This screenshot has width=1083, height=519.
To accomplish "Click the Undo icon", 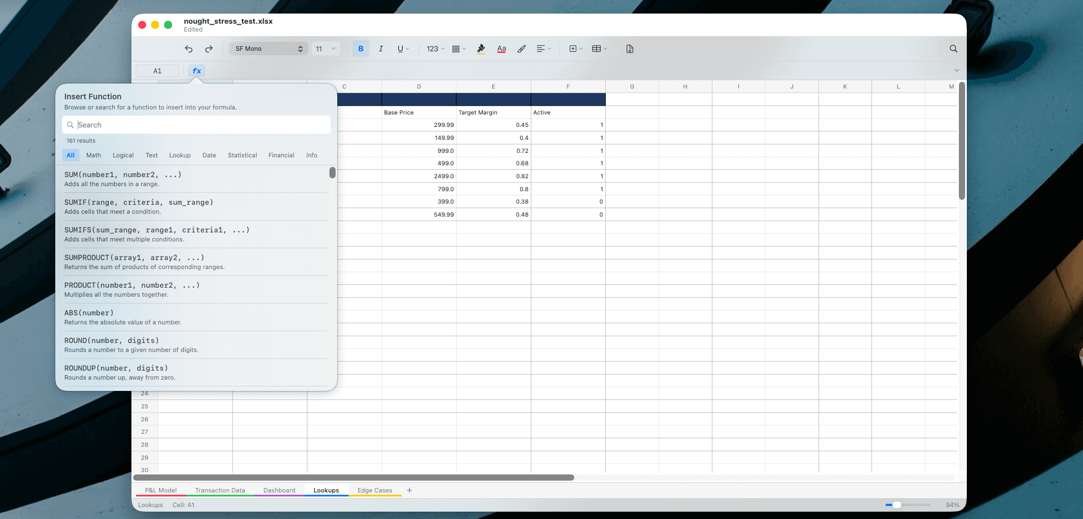I will click(188, 49).
